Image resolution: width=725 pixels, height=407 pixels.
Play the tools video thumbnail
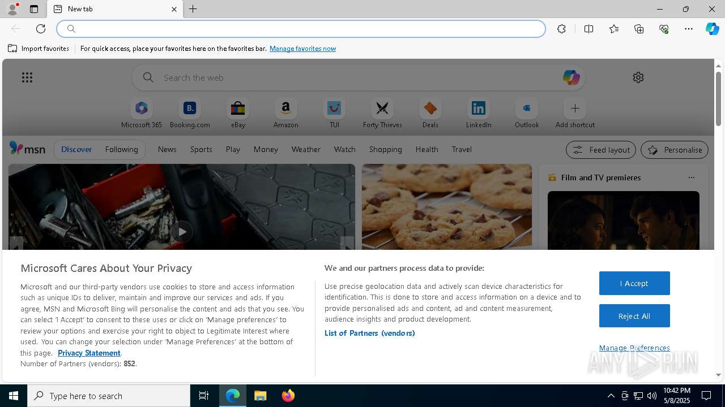coord(182,232)
